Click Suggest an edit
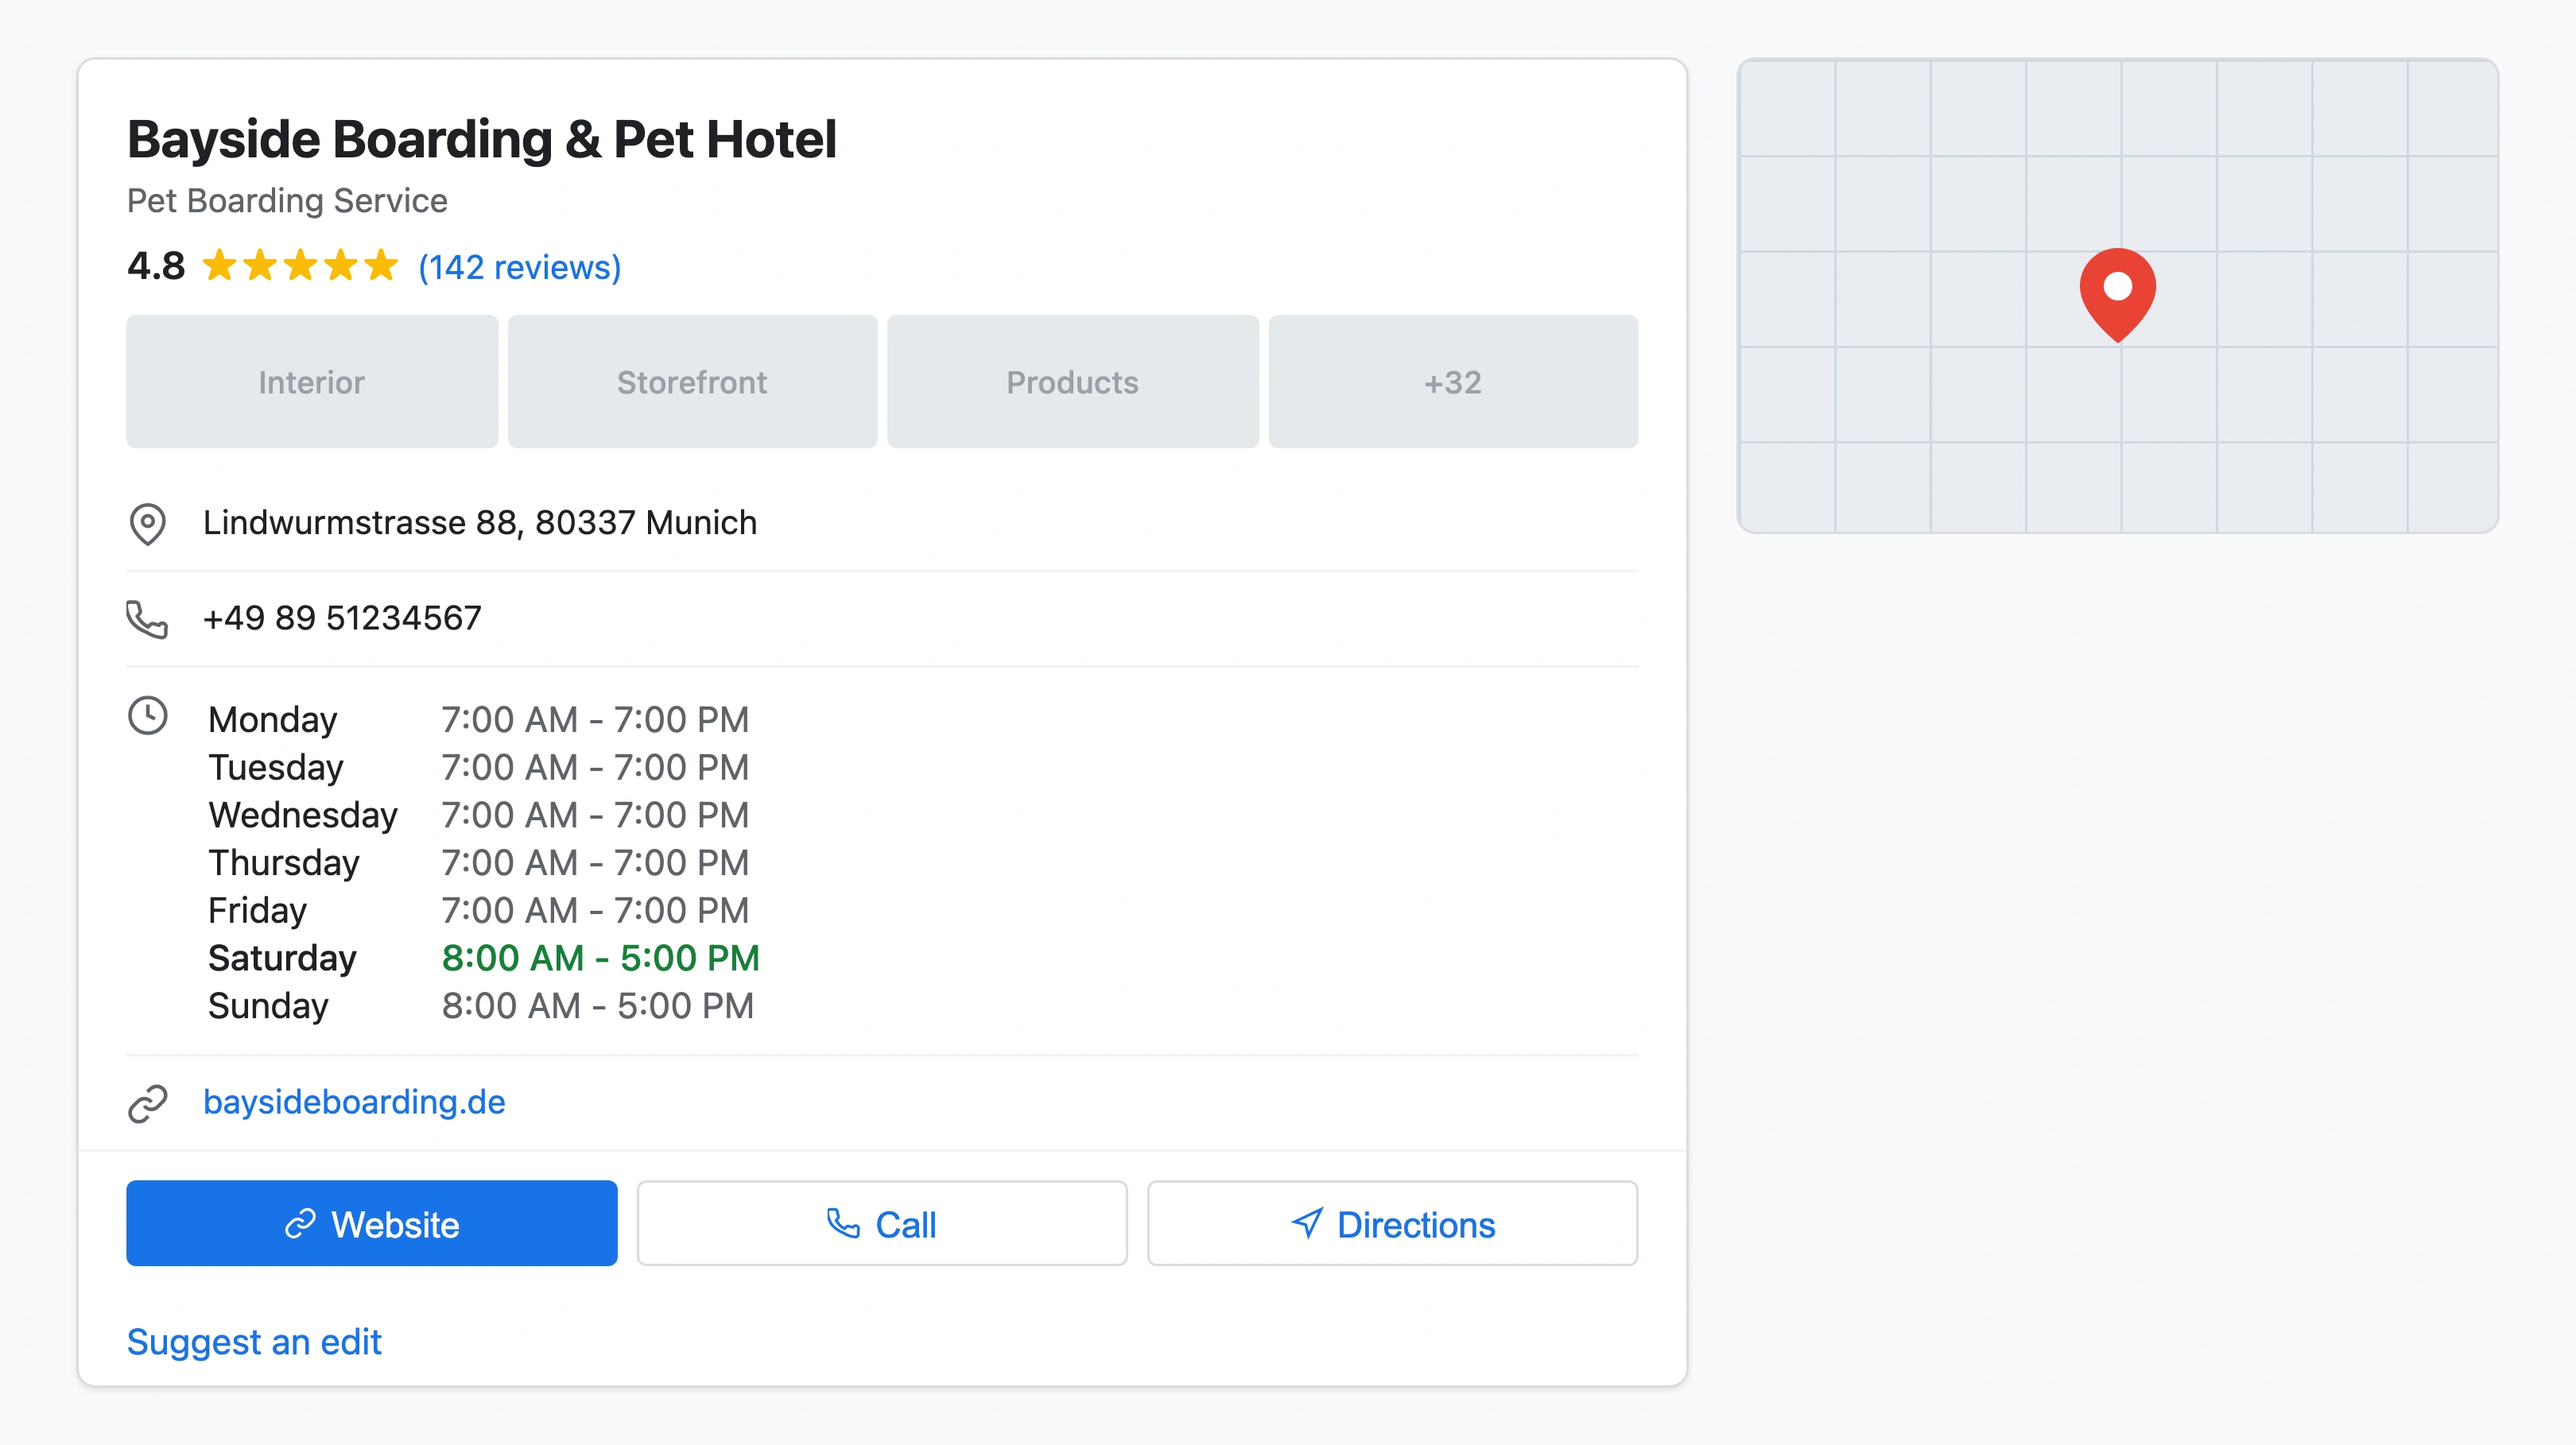The width and height of the screenshot is (2576, 1445). point(254,1342)
